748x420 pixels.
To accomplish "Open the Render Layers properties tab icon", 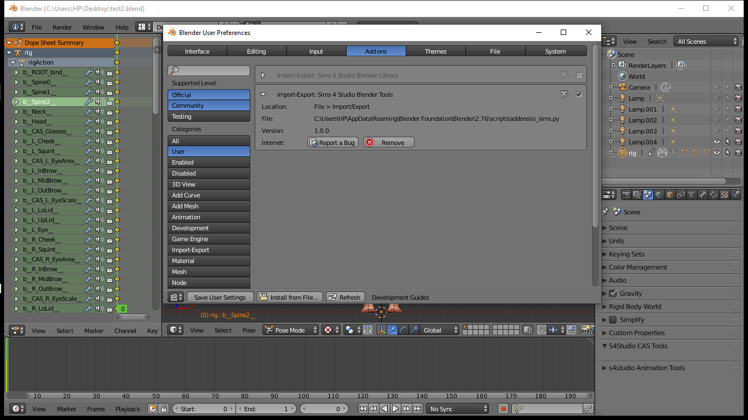I will [637, 195].
